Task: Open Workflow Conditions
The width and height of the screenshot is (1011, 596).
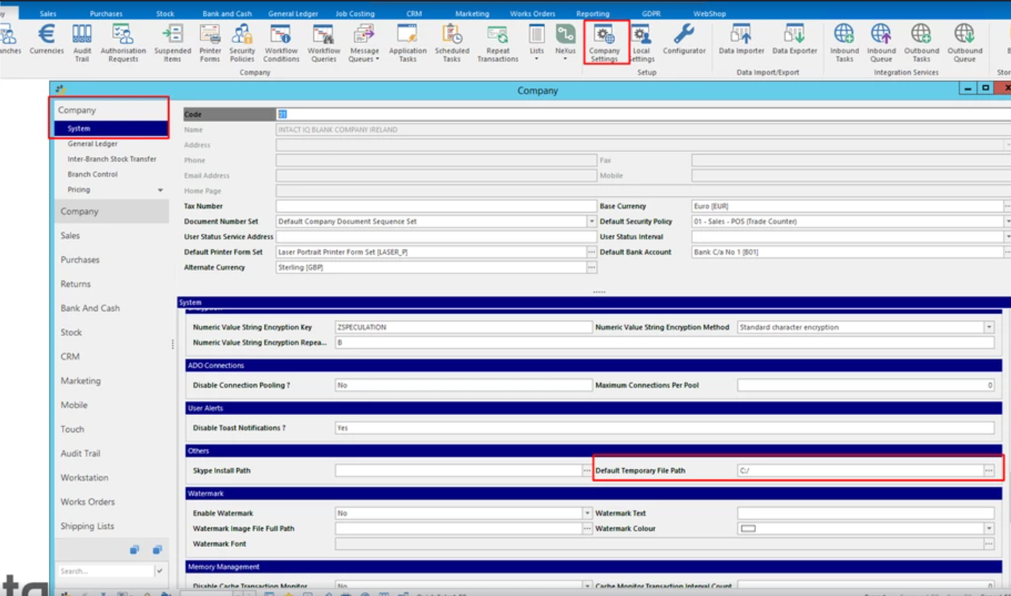Action: (281, 41)
